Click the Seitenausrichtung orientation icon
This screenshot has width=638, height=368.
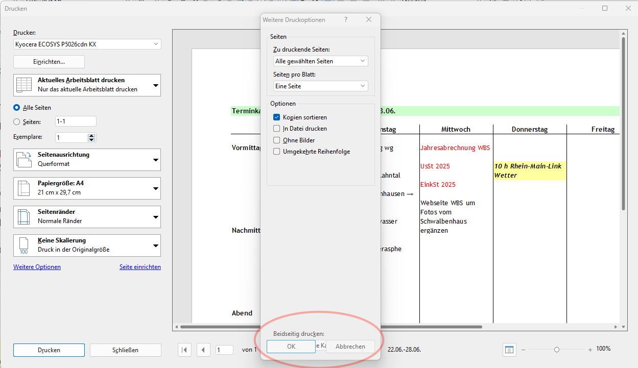coord(24,159)
